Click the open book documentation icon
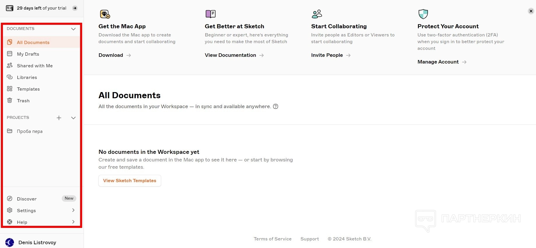The width and height of the screenshot is (536, 248). coord(211,14)
